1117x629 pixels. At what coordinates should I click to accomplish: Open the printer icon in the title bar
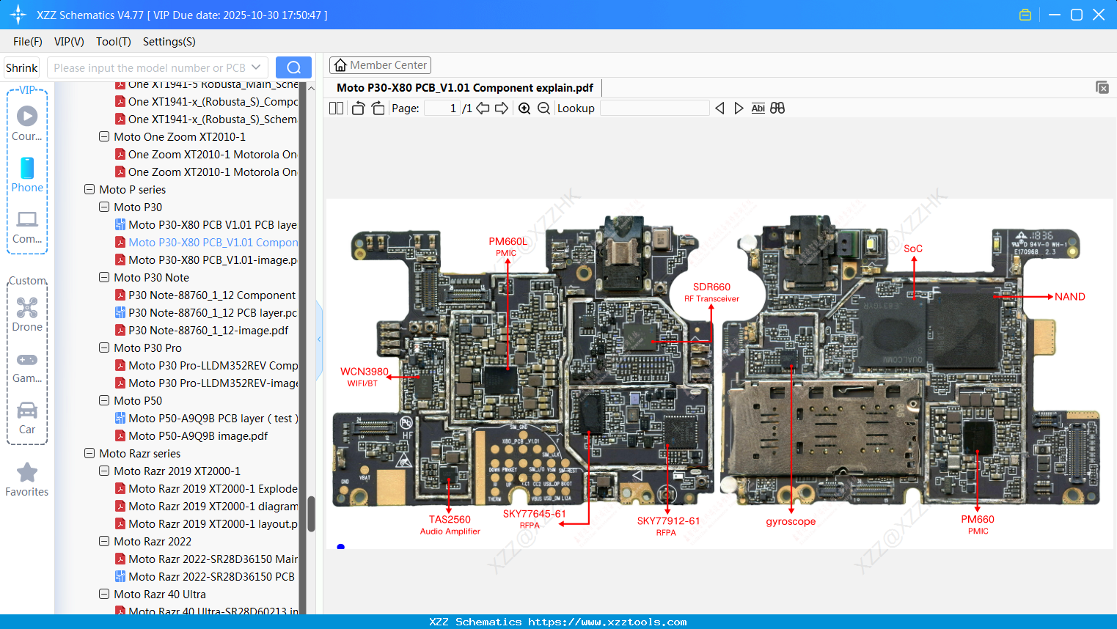click(1025, 14)
